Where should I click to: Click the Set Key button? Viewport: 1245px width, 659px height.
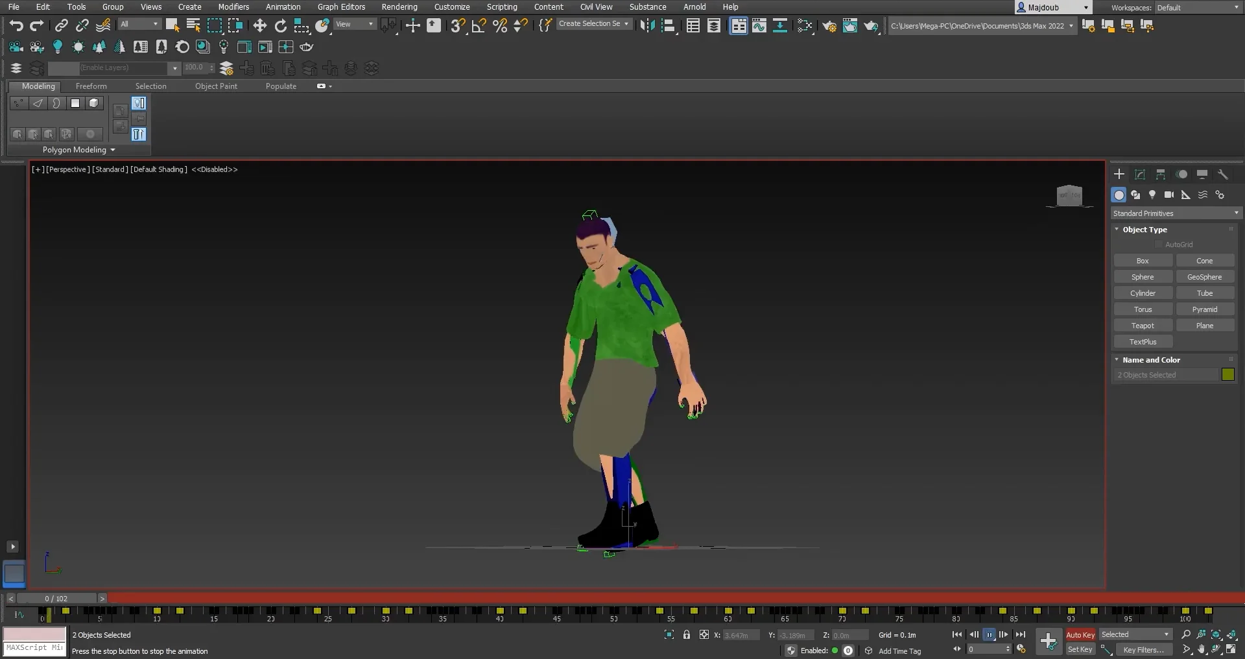[x=1080, y=650]
